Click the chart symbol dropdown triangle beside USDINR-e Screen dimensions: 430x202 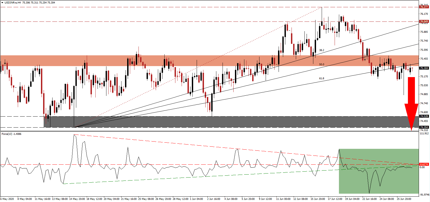pyautogui.click(x=2, y=3)
